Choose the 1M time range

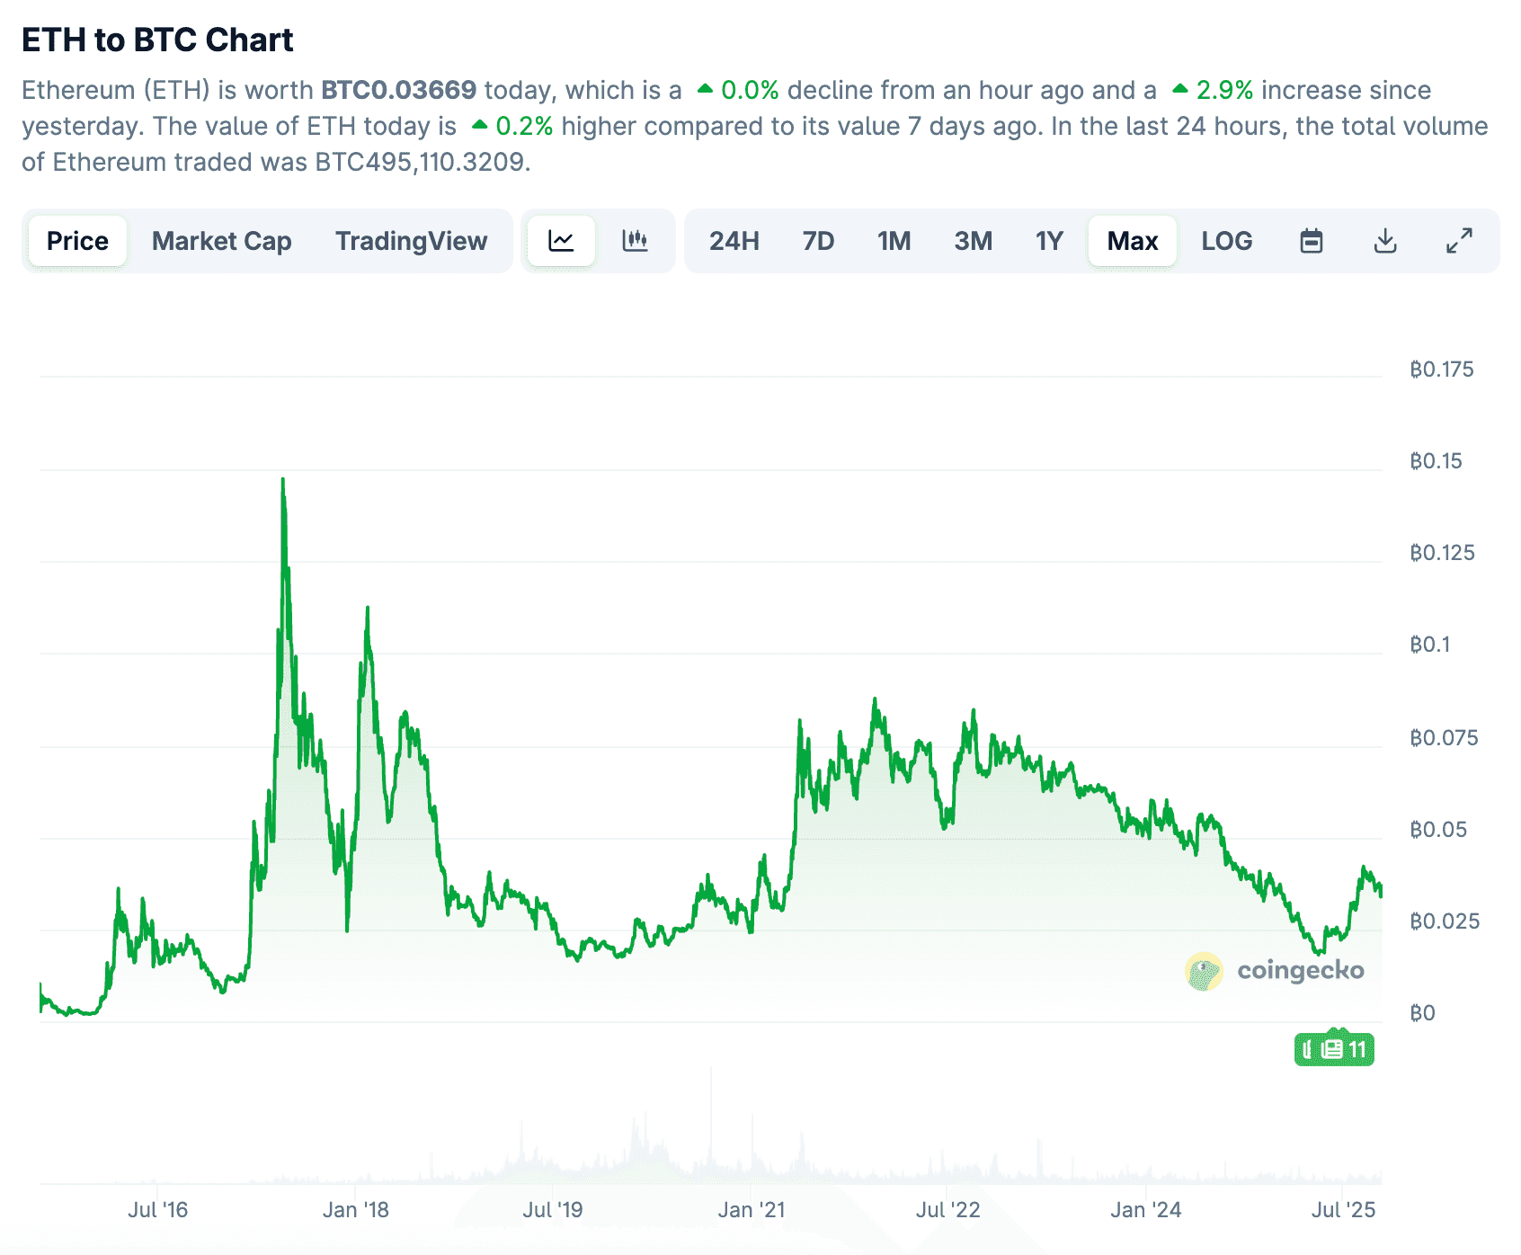(894, 241)
